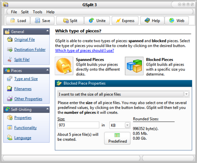Click the Size input field
The width and height of the screenshot is (197, 163).
pos(78,125)
